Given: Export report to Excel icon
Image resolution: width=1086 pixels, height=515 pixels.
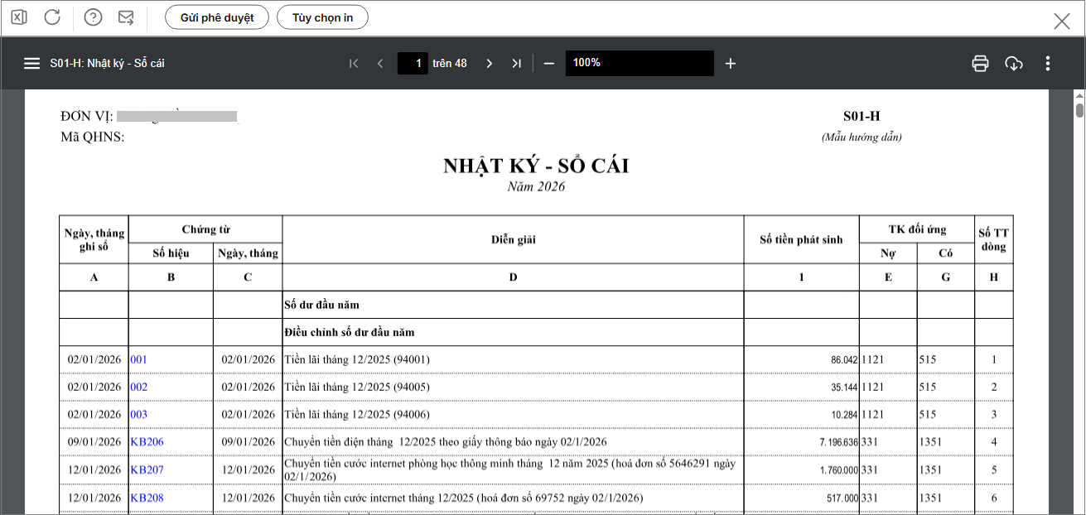Looking at the screenshot, I should click(19, 17).
